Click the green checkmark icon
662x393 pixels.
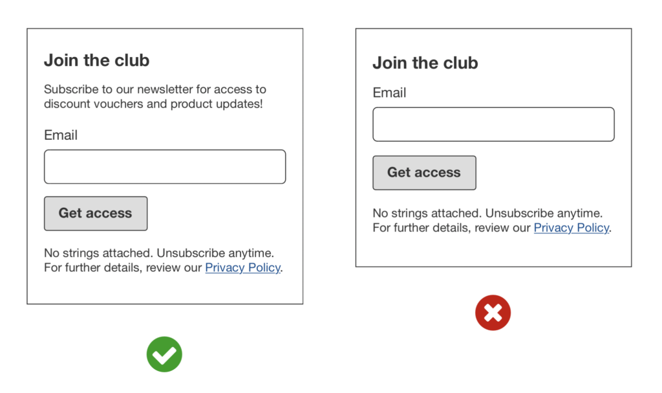[x=164, y=354]
